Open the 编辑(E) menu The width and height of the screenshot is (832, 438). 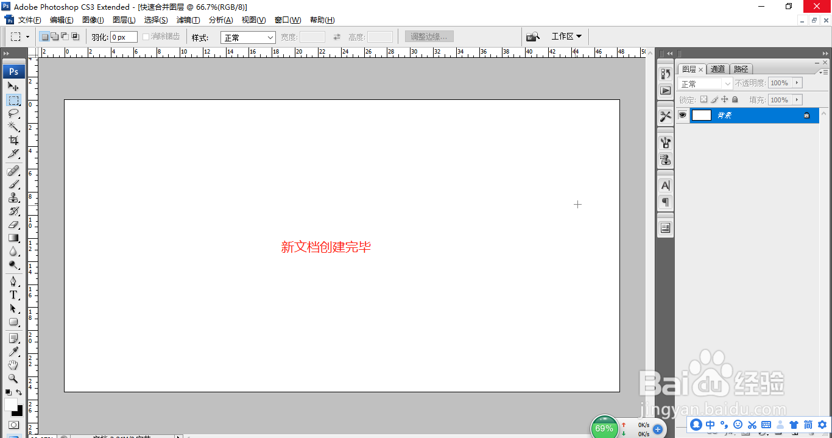pyautogui.click(x=62, y=20)
